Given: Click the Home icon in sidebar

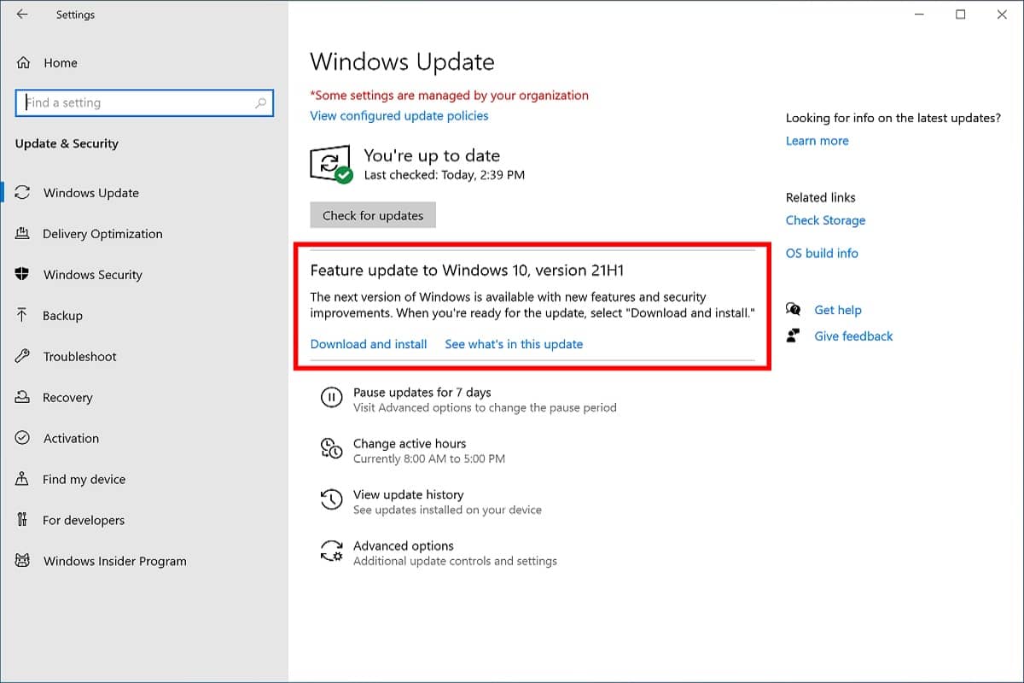Looking at the screenshot, I should coord(23,62).
